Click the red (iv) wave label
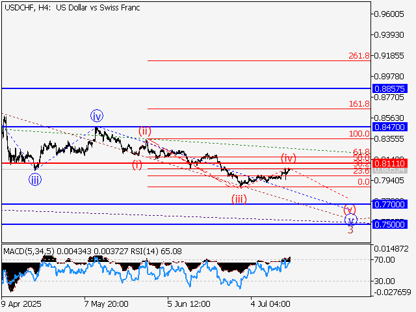 coord(289,158)
